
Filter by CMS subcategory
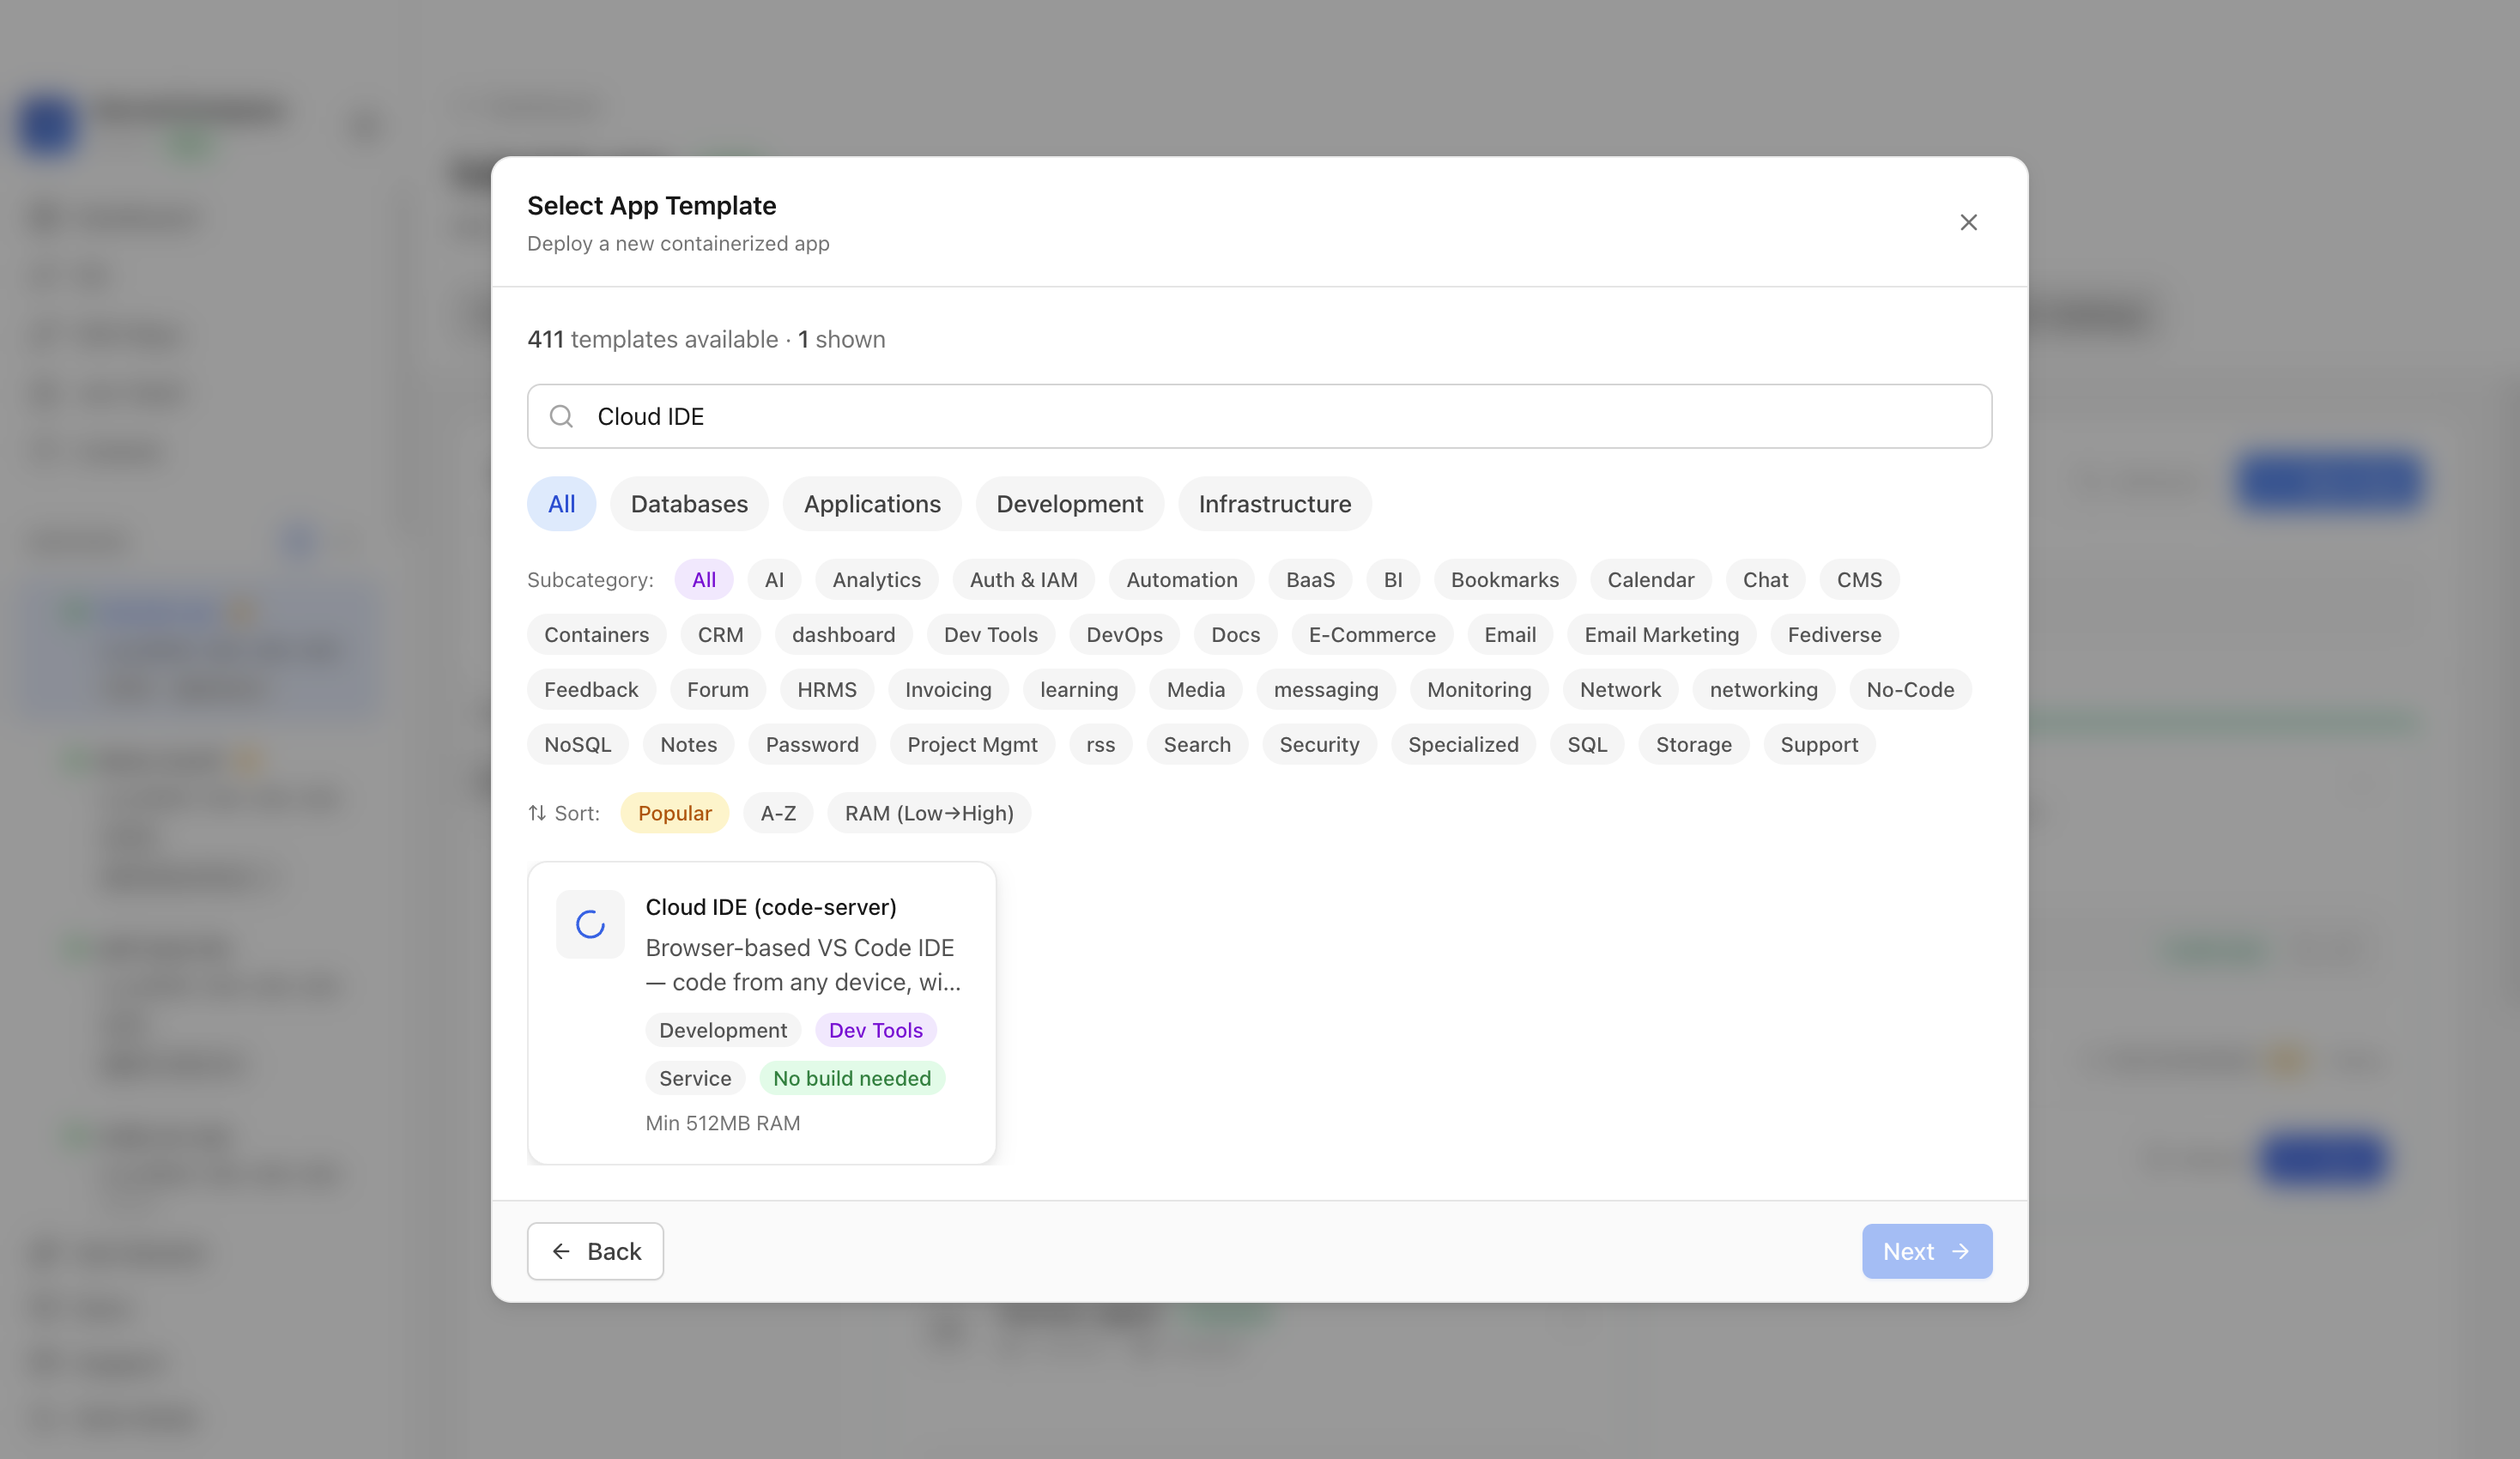(1859, 580)
